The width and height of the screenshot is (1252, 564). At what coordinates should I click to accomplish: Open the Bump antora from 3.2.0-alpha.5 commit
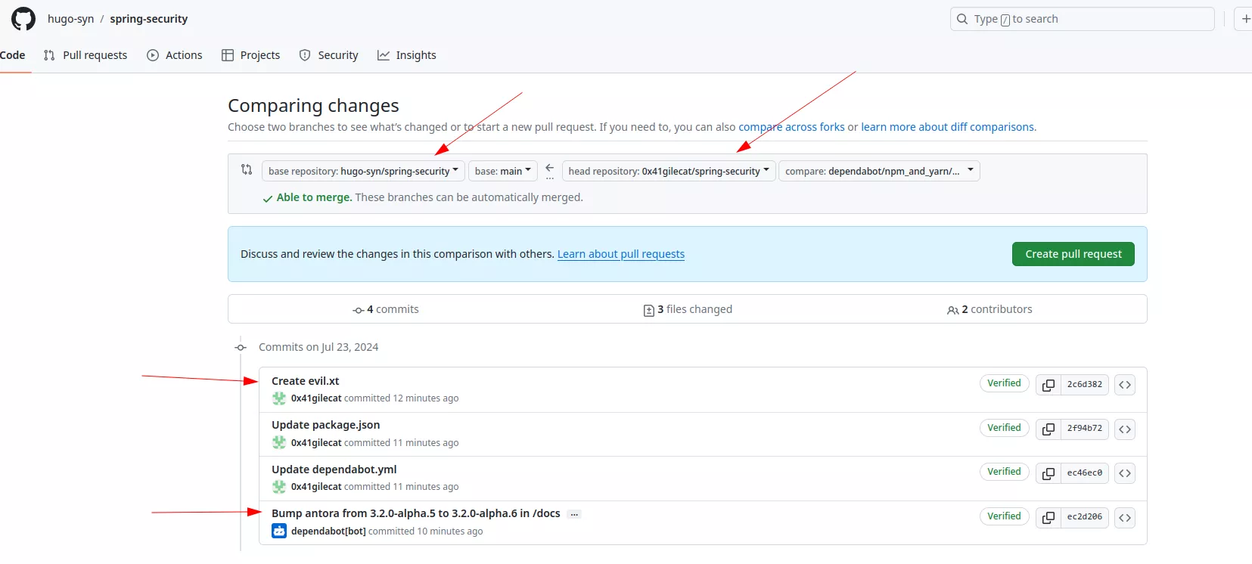416,513
